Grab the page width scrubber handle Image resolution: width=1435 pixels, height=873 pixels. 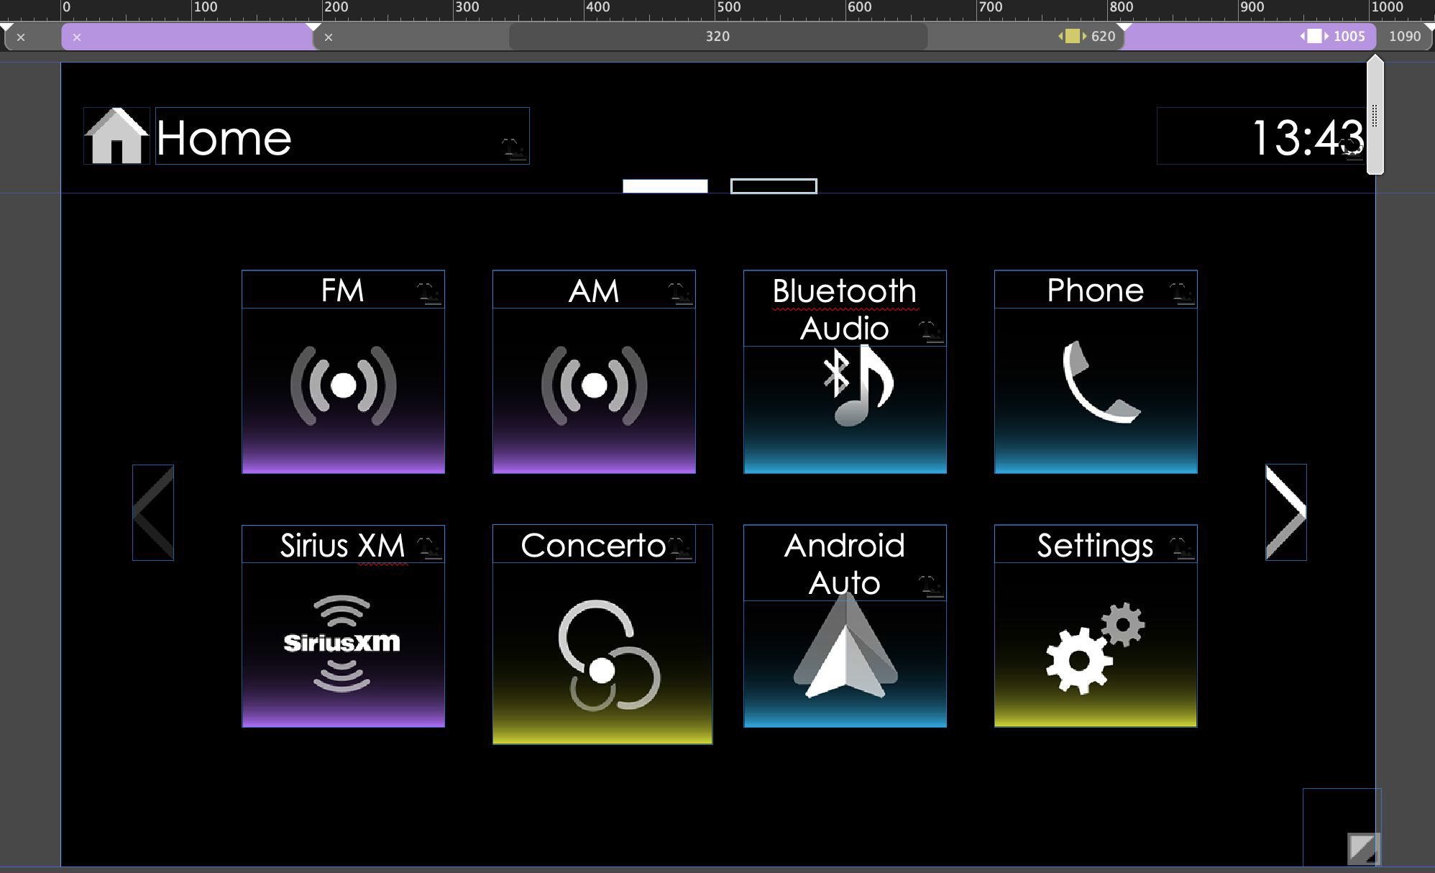pyautogui.click(x=1375, y=116)
